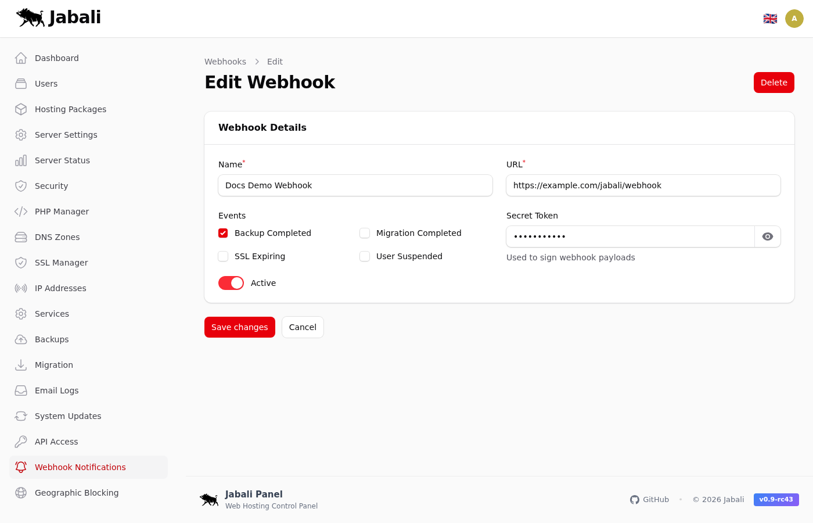Reveal the secret token with eye icon
813x523 pixels.
(767, 237)
